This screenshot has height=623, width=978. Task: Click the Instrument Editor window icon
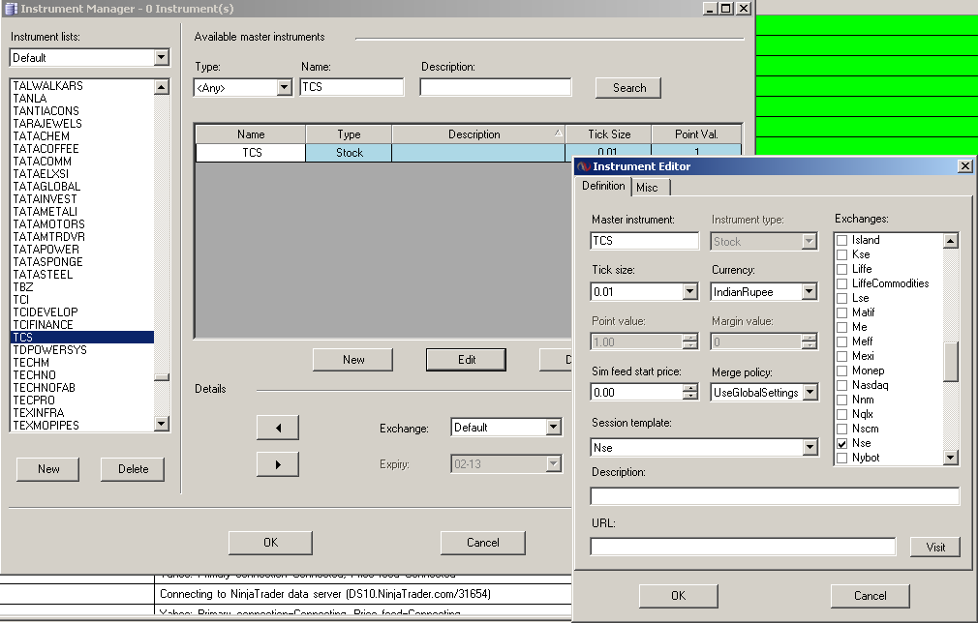(x=583, y=166)
